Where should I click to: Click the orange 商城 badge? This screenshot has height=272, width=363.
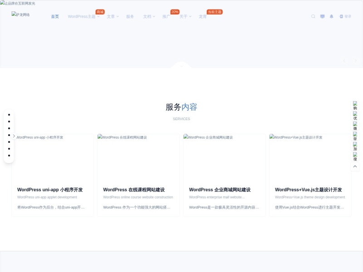click(100, 12)
